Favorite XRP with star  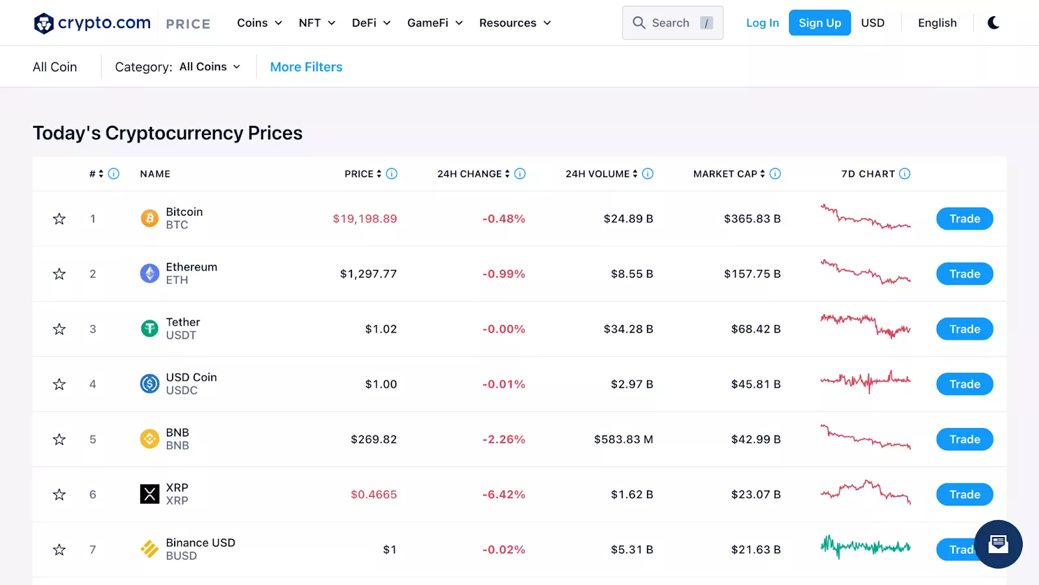click(x=59, y=494)
